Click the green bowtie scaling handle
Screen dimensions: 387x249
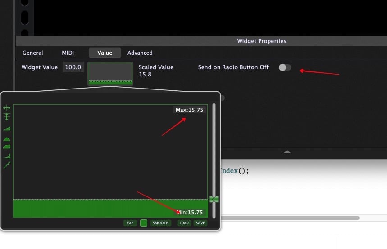click(214, 199)
